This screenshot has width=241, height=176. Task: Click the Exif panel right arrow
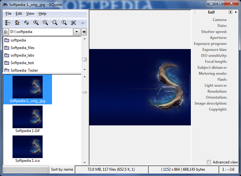pos(236,12)
